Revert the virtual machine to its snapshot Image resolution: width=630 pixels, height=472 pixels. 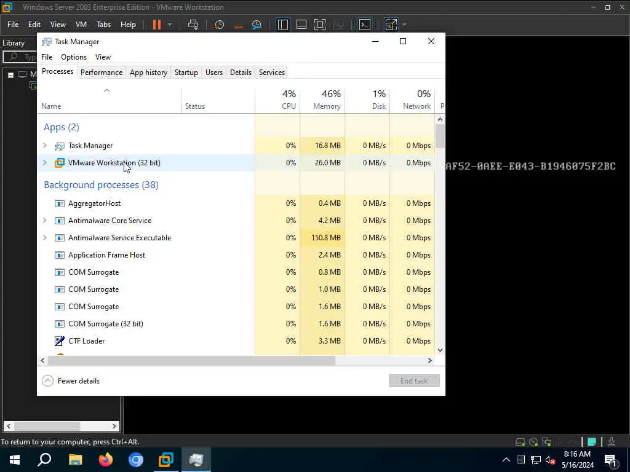238,25
